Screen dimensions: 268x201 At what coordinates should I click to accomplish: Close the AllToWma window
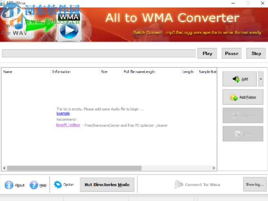pyautogui.click(x=263, y=3)
